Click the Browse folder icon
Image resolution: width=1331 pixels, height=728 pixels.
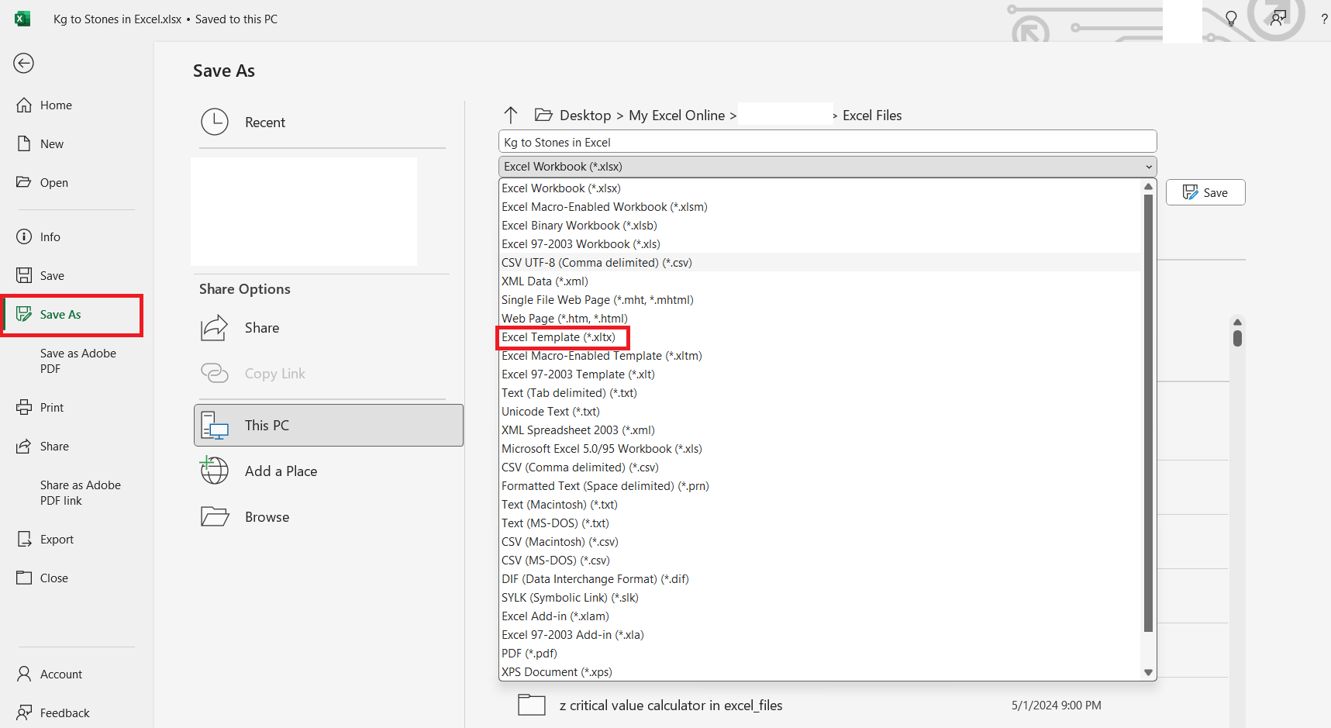215,516
